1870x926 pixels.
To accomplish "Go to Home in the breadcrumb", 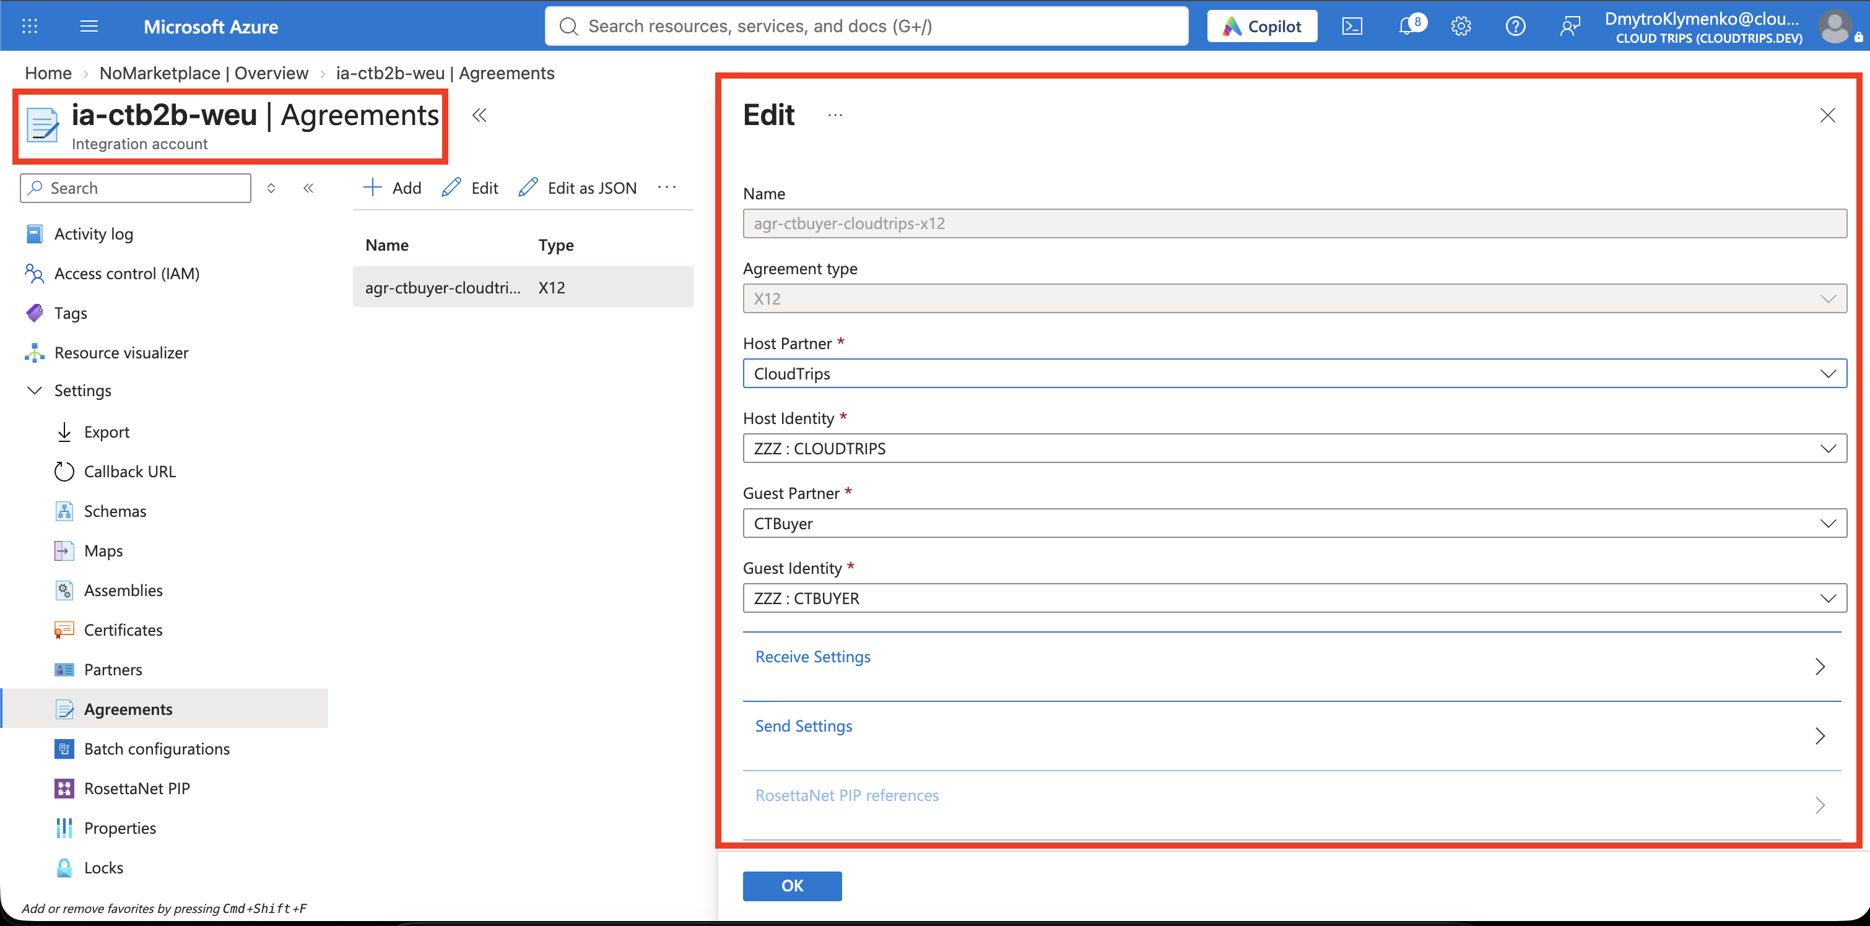I will click(x=48, y=73).
